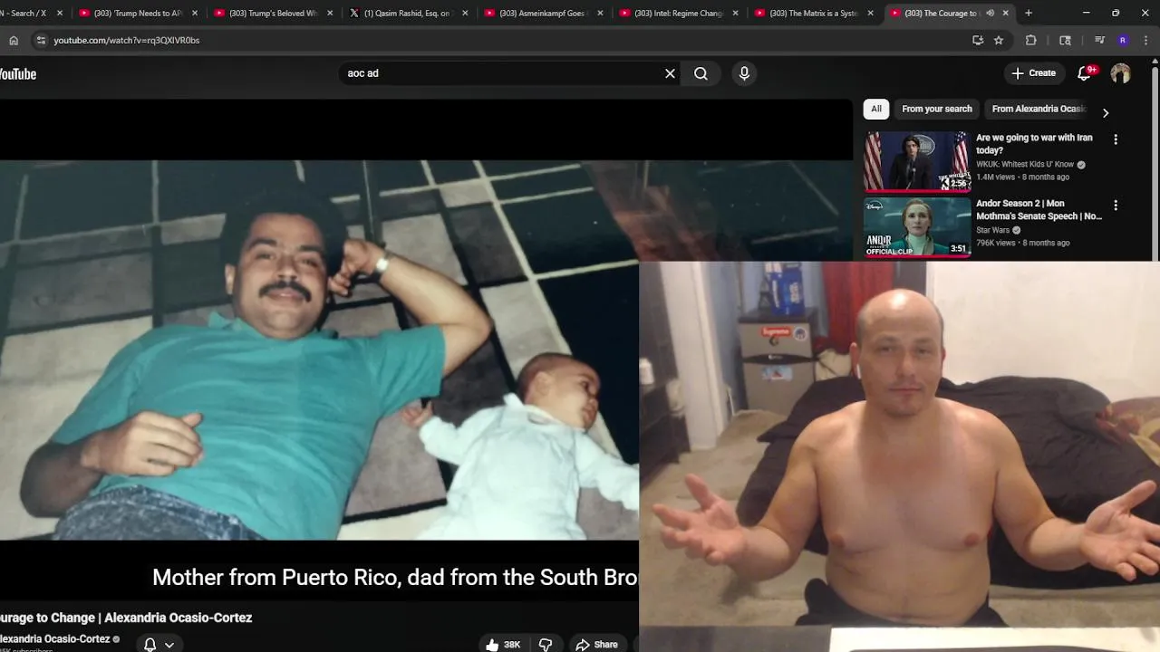Clear the 'aoc ad' search text

(x=670, y=73)
